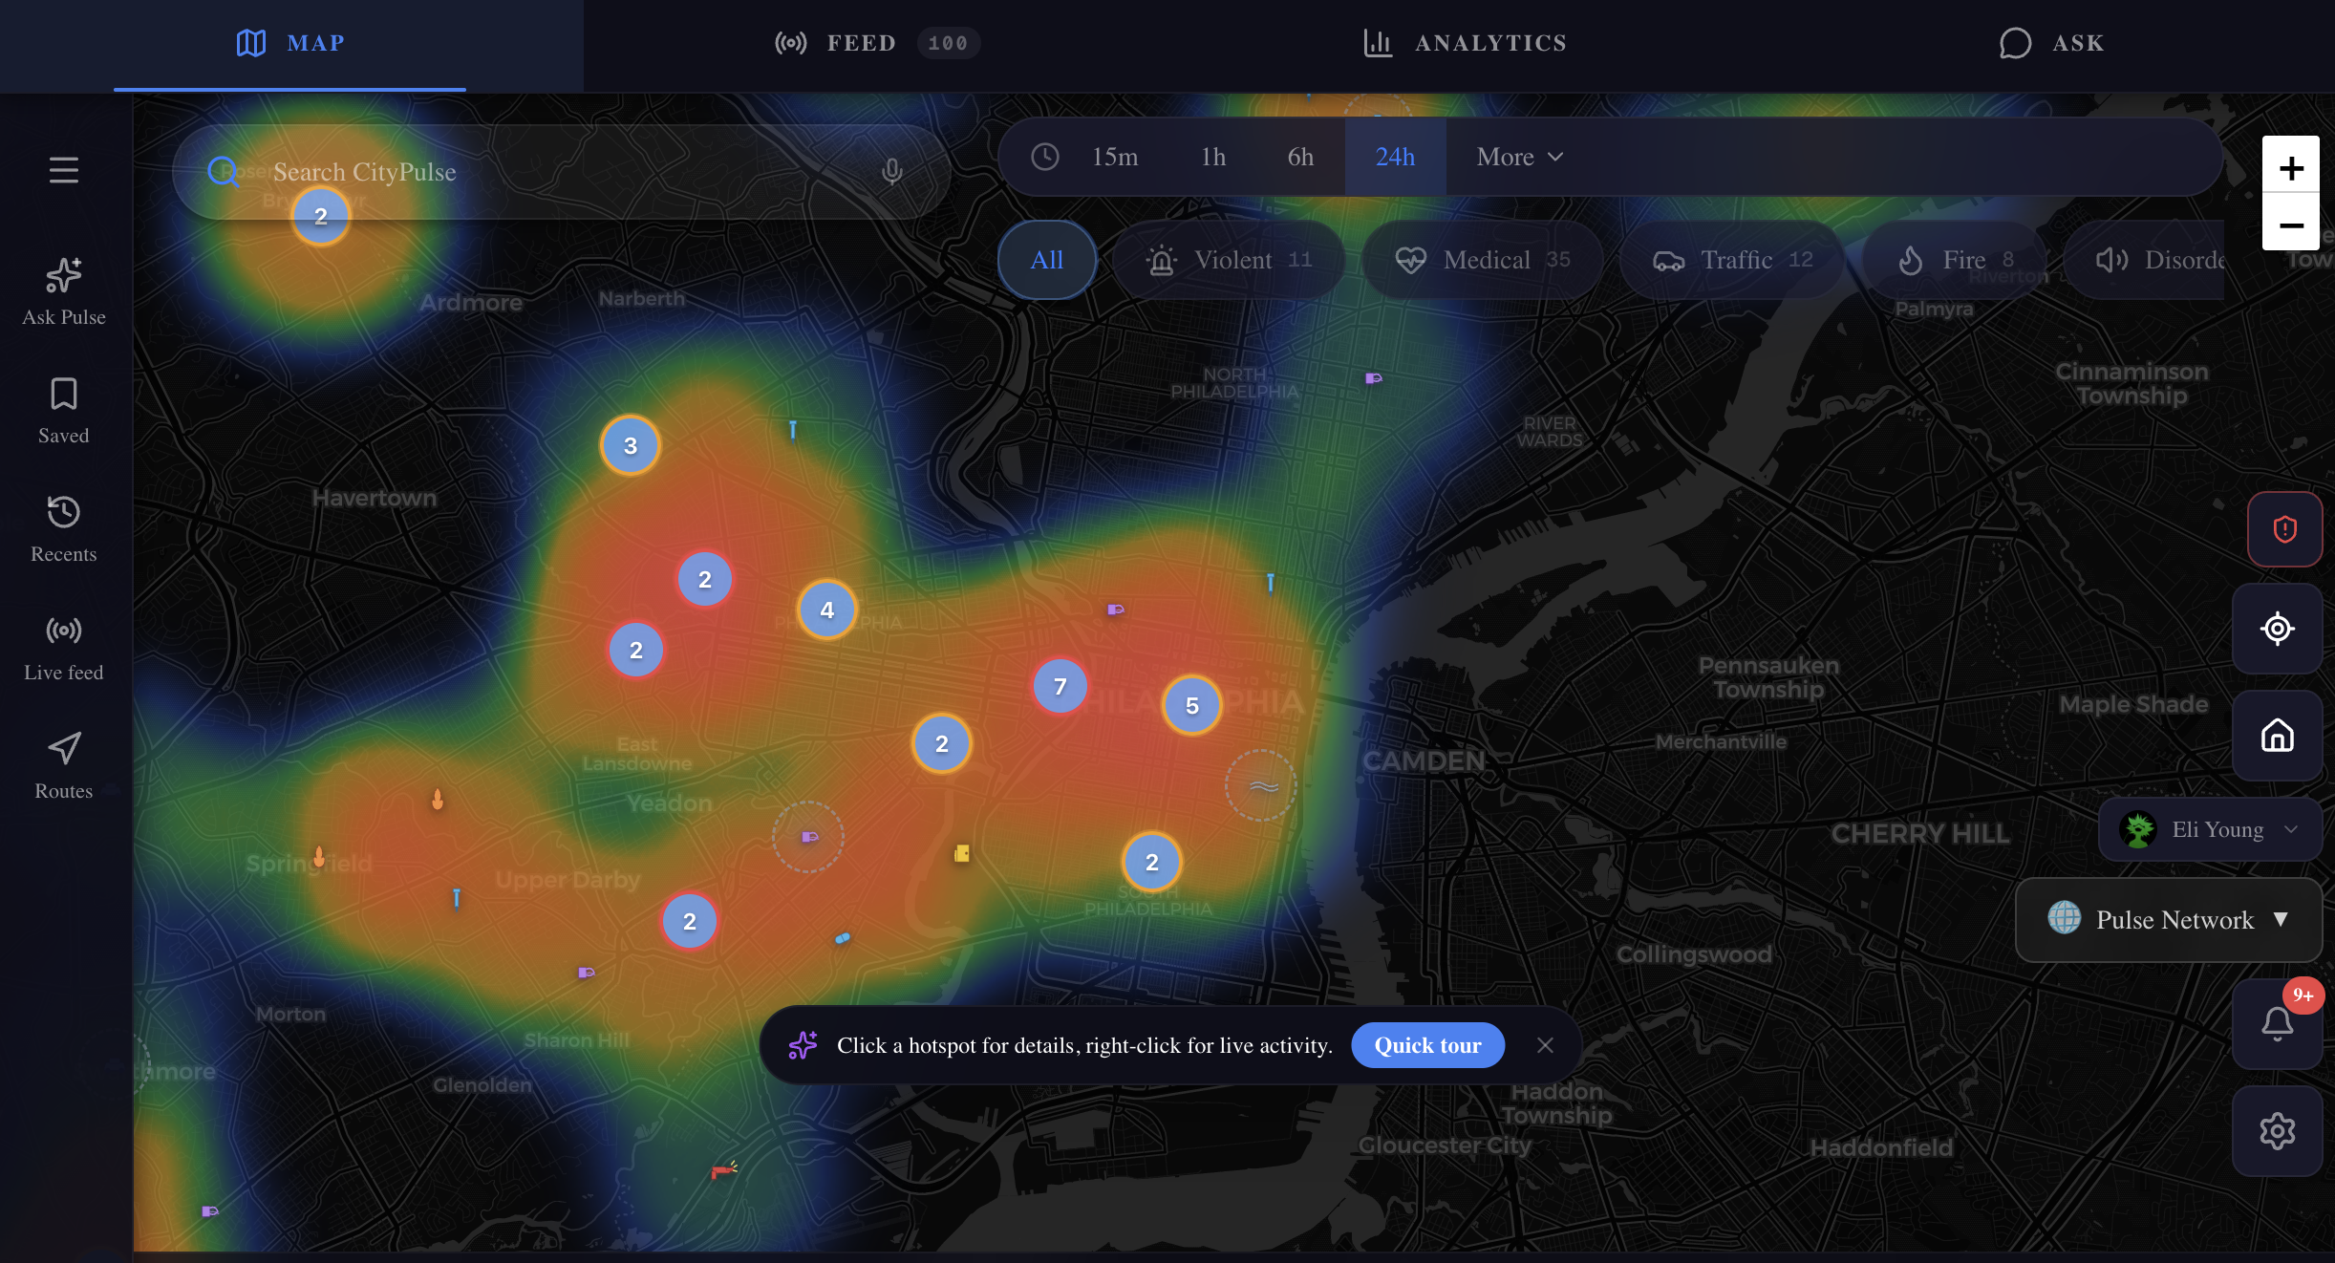Image resolution: width=2335 pixels, height=1263 pixels.
Task: Open the hamburger menu in sidebar
Action: tap(64, 170)
